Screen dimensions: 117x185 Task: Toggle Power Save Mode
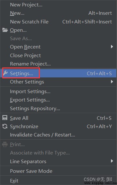click(x=59, y=171)
